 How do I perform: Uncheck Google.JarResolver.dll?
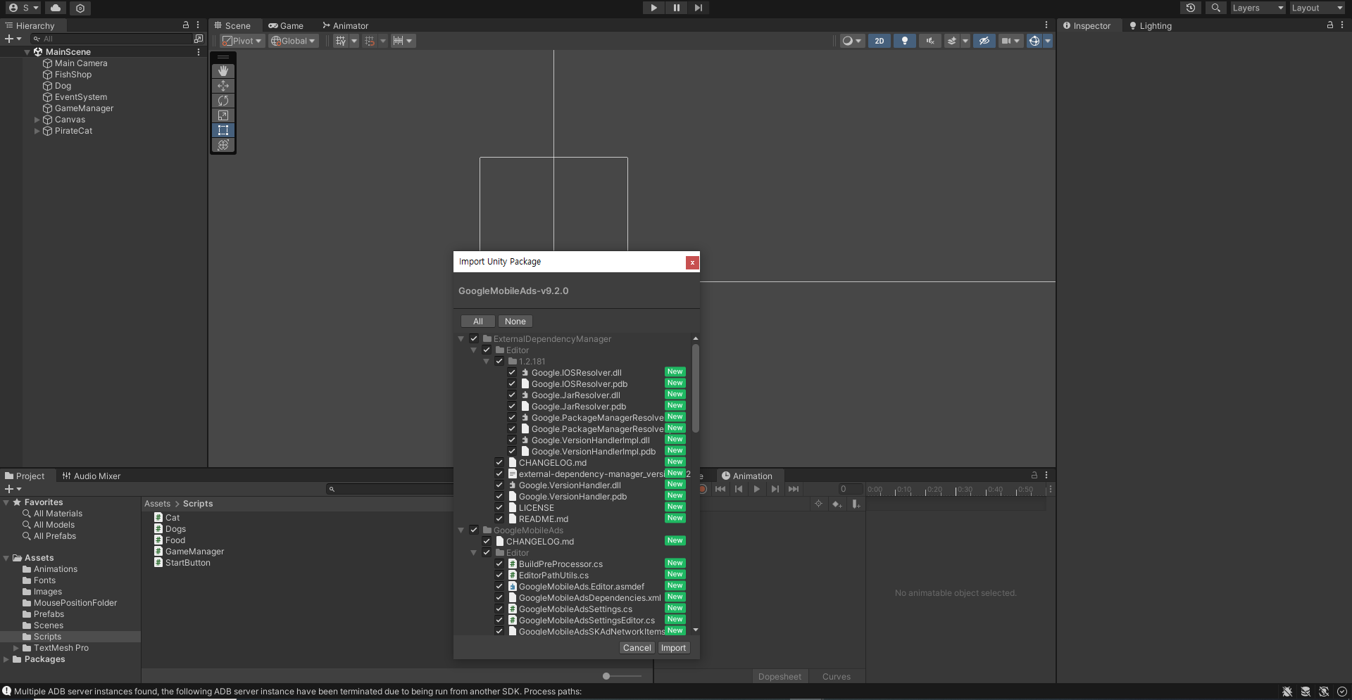(x=512, y=395)
